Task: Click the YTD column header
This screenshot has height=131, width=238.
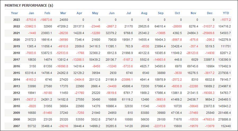Action: [226, 13]
